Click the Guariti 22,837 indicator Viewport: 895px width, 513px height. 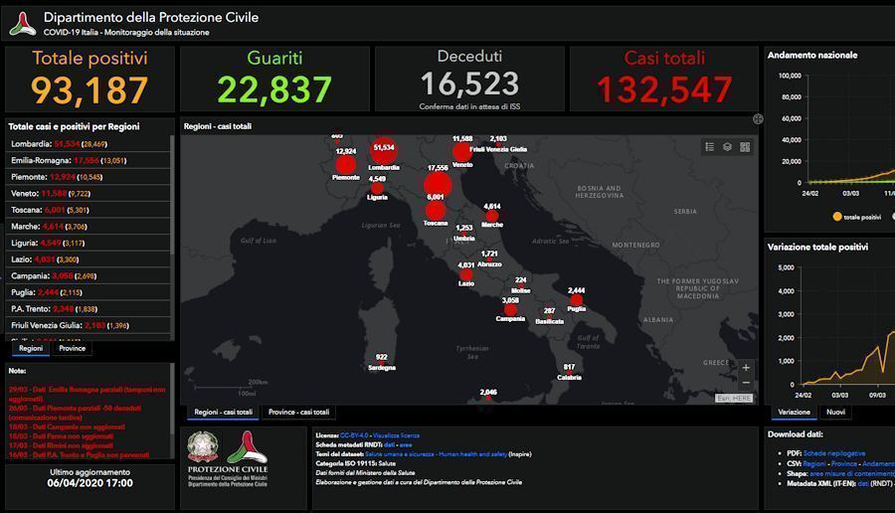274,79
